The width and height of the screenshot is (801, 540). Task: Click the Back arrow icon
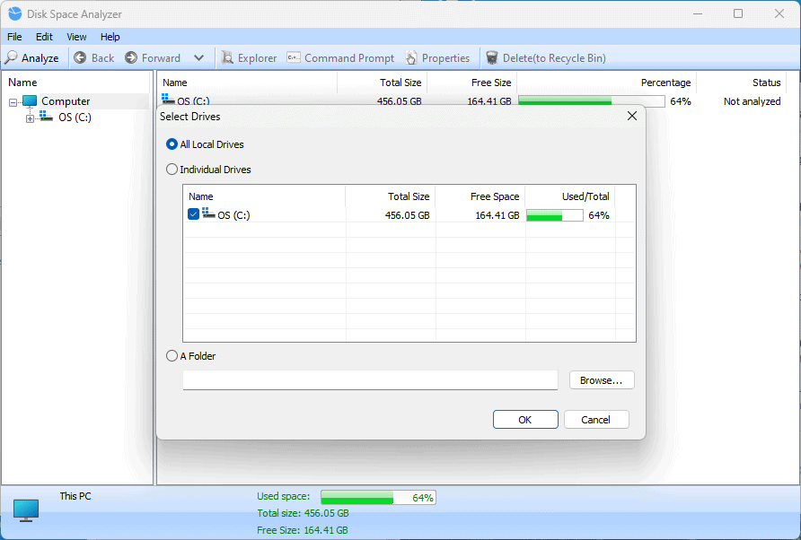click(x=80, y=57)
